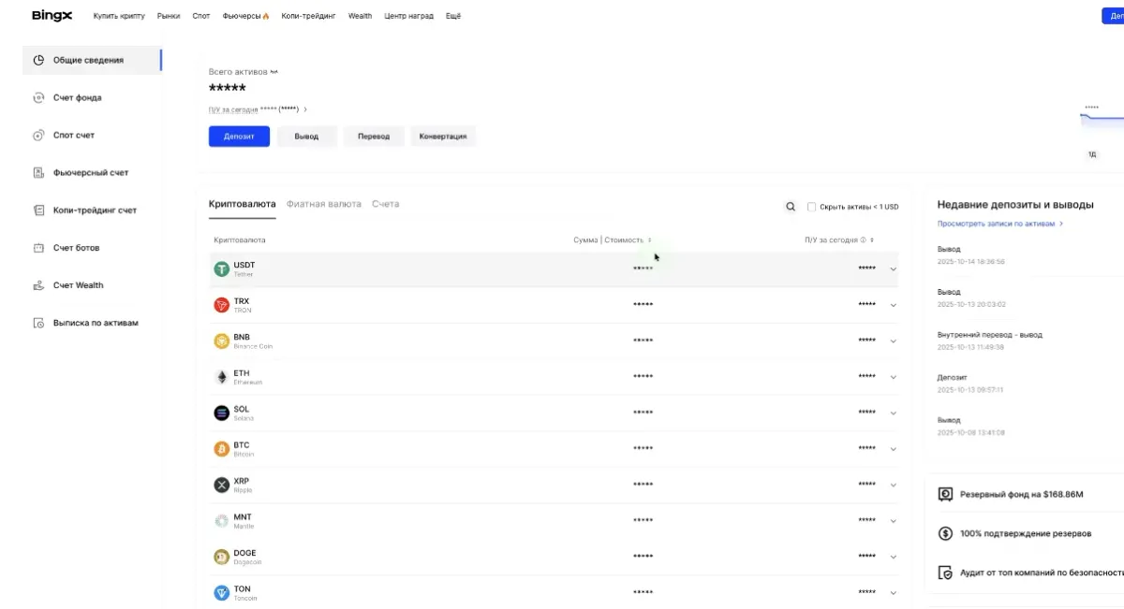Click the Выписка по активам sidebar icon
Viewport: 1124px width, 609px height.
(38, 323)
